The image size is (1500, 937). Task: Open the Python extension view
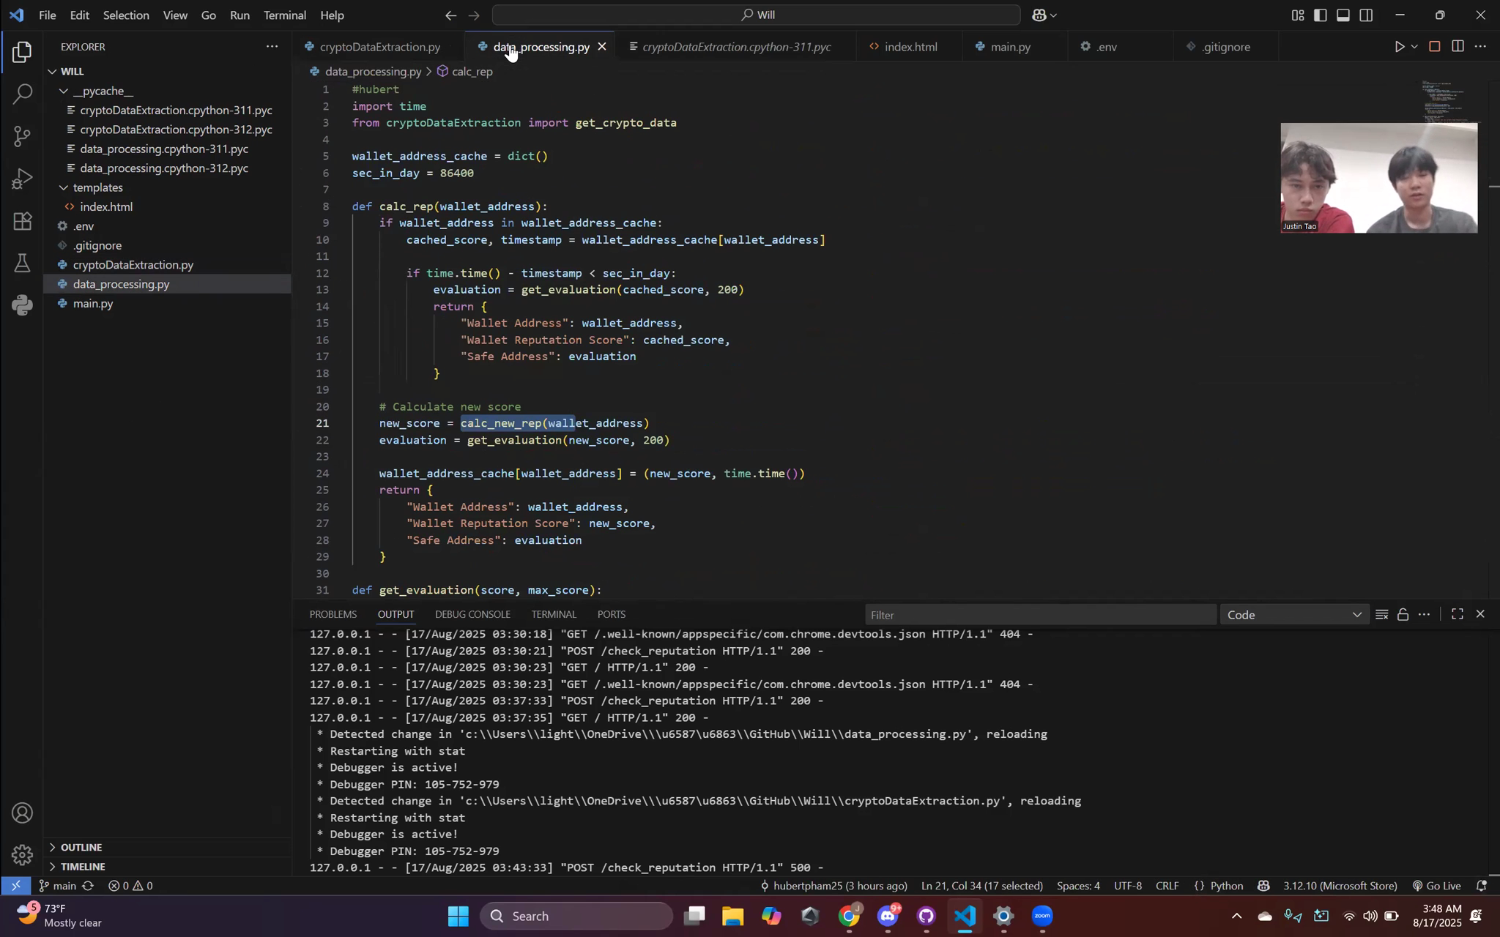[x=23, y=305]
